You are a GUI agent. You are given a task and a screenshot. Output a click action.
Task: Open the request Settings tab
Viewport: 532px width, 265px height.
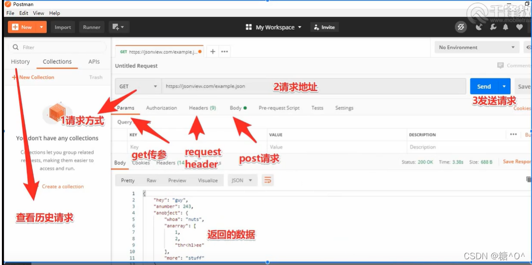[344, 108]
